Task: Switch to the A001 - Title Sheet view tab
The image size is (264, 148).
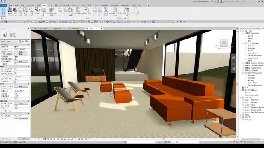Action: tap(40, 28)
